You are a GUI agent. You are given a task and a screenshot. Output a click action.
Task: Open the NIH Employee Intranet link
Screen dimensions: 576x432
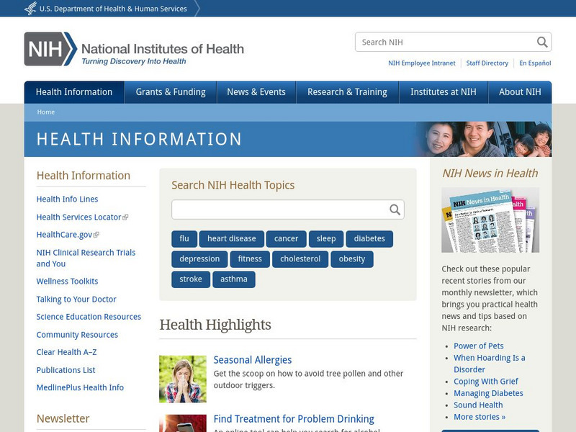[422, 63]
